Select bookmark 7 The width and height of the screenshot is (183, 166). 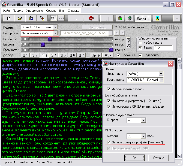(x=81, y=55)
